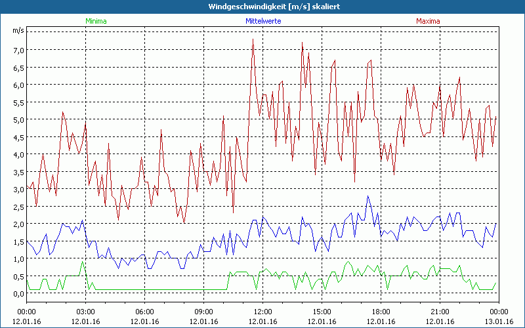This screenshot has width=525, height=328.
Task: Click the 0,0 y-axis tick label
Action: pos(17,293)
